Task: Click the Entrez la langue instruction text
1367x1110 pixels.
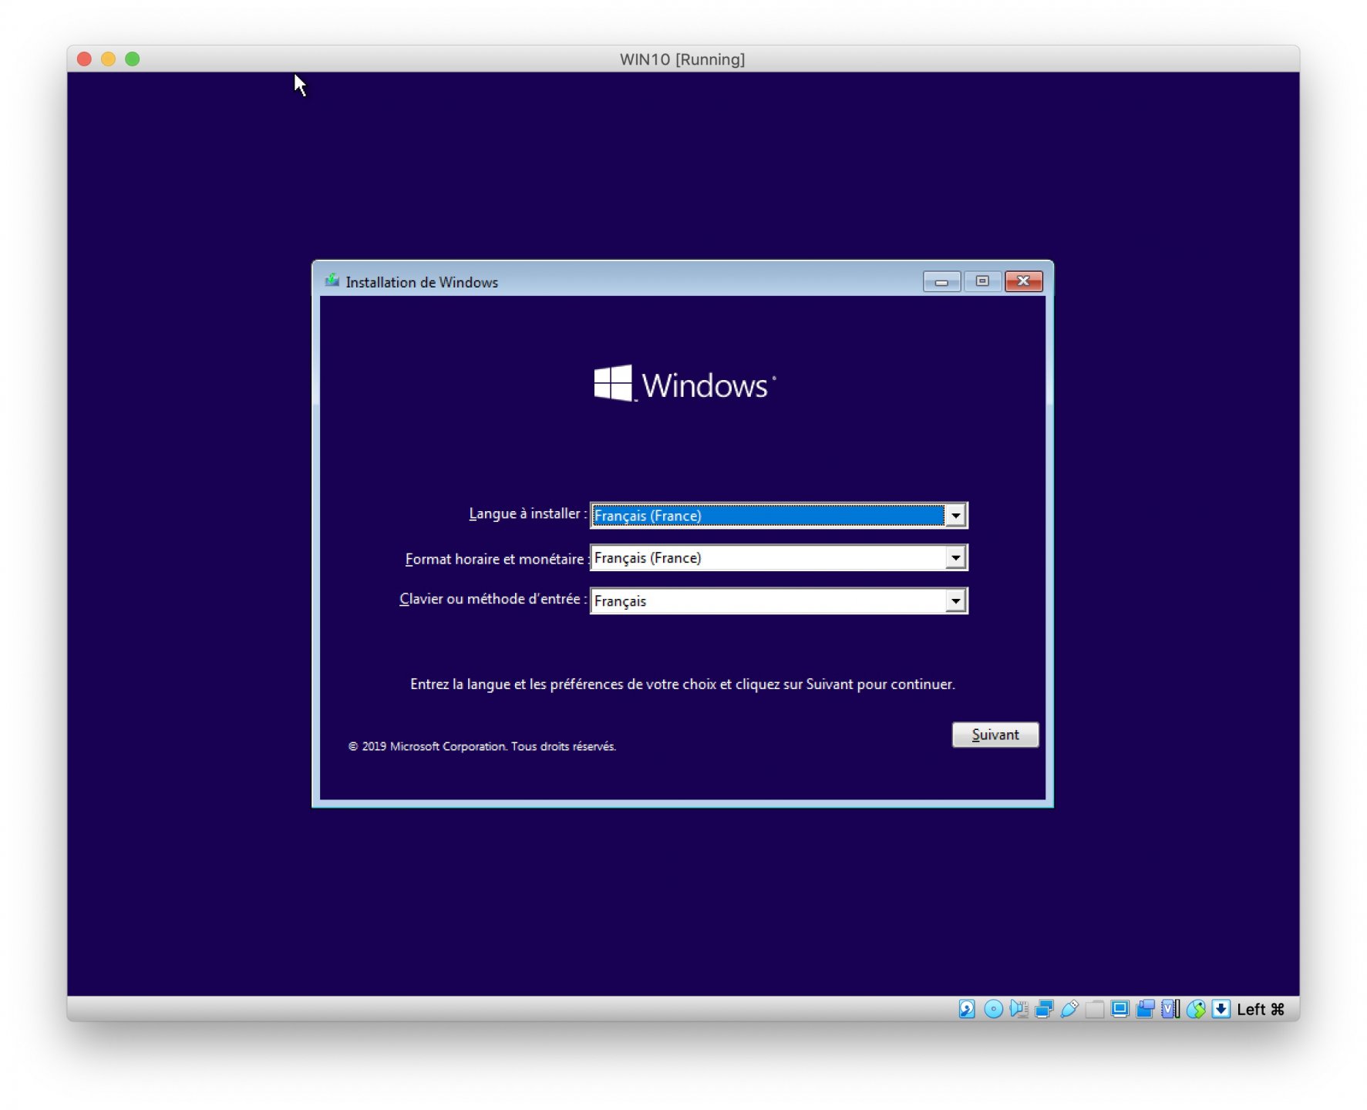Action: coord(682,684)
